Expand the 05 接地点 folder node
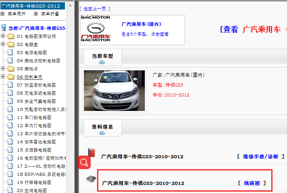Image resolution: width=287 pixels, height=193 pixels. point(3,68)
